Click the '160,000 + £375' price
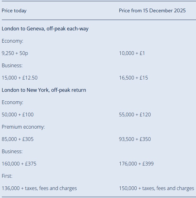196x198 pixels. tap(19, 164)
